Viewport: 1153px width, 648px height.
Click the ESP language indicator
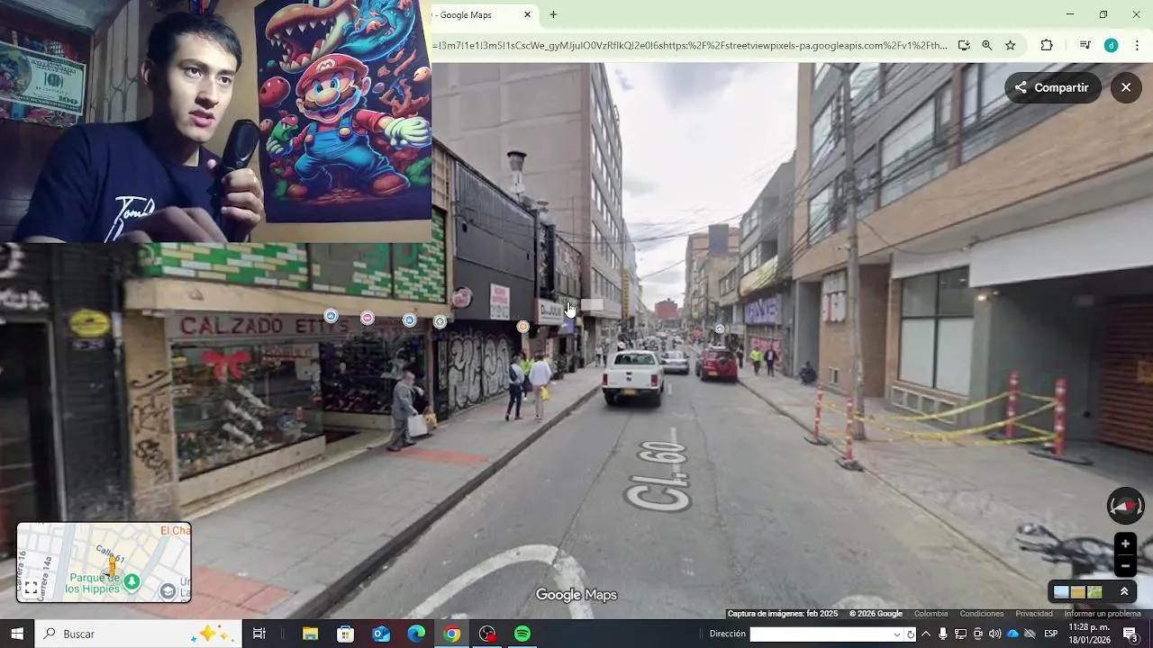coord(1051,634)
